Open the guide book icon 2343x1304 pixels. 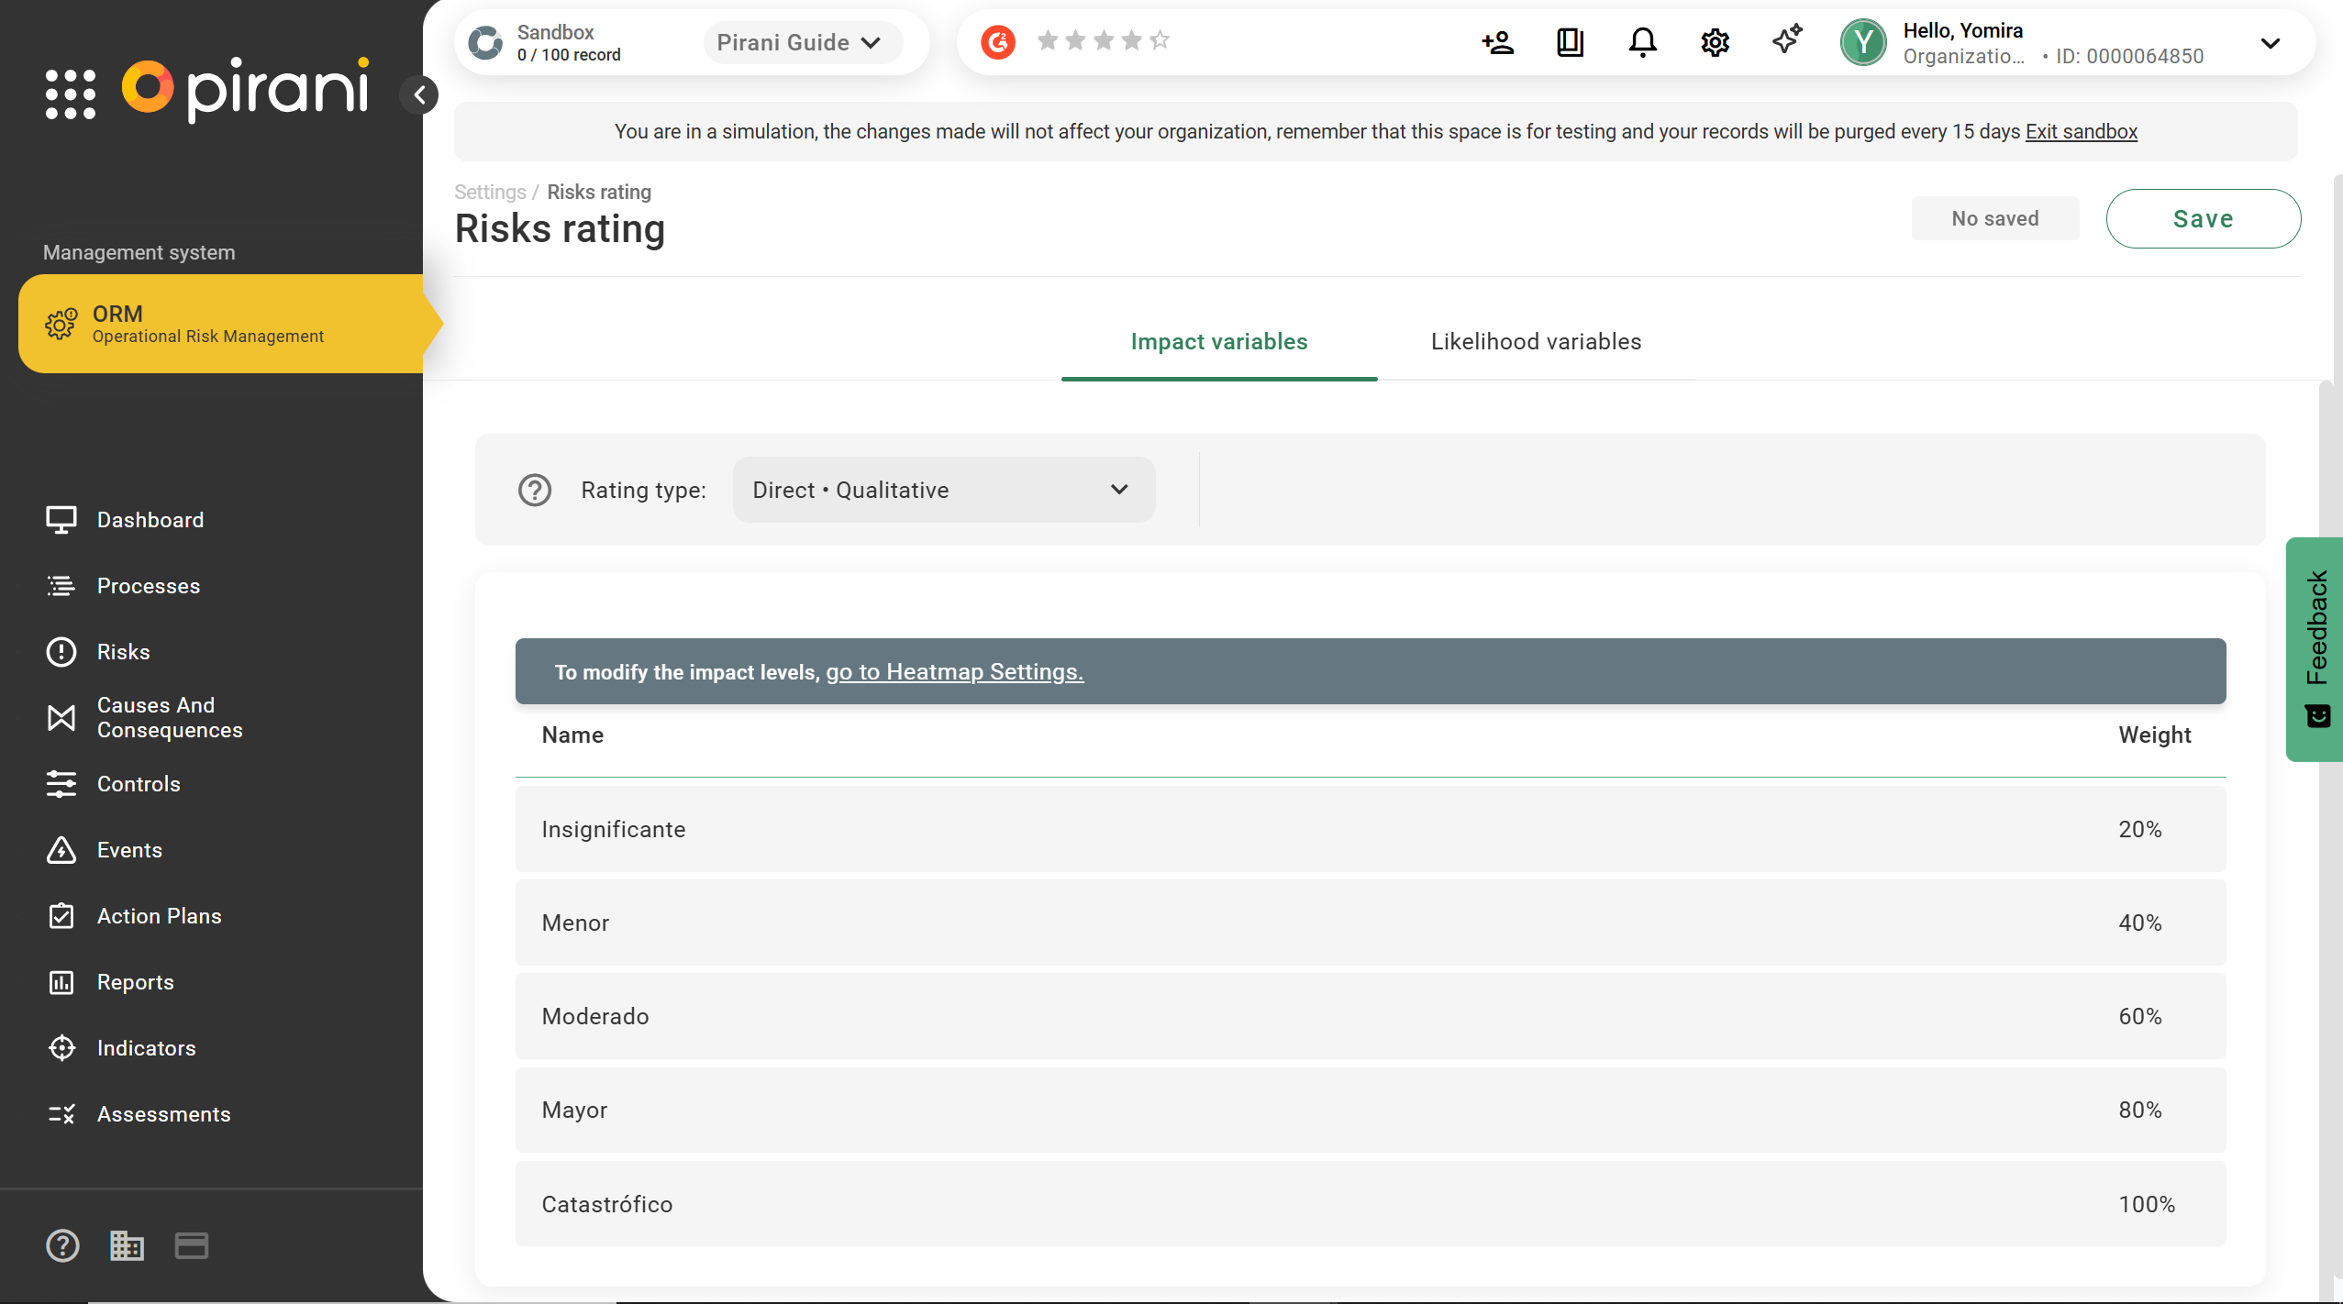(1570, 42)
